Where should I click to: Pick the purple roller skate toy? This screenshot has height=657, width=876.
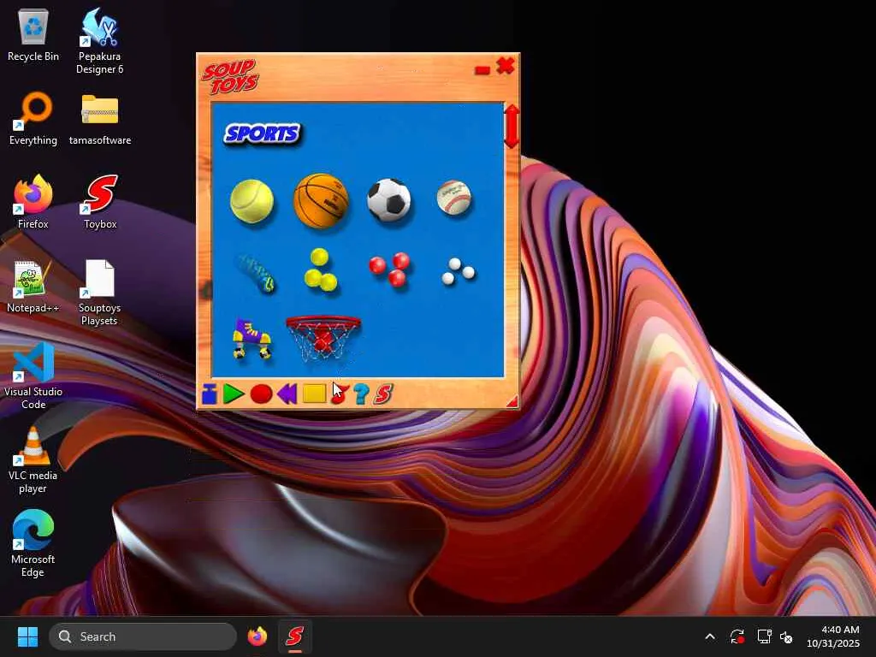tap(252, 338)
